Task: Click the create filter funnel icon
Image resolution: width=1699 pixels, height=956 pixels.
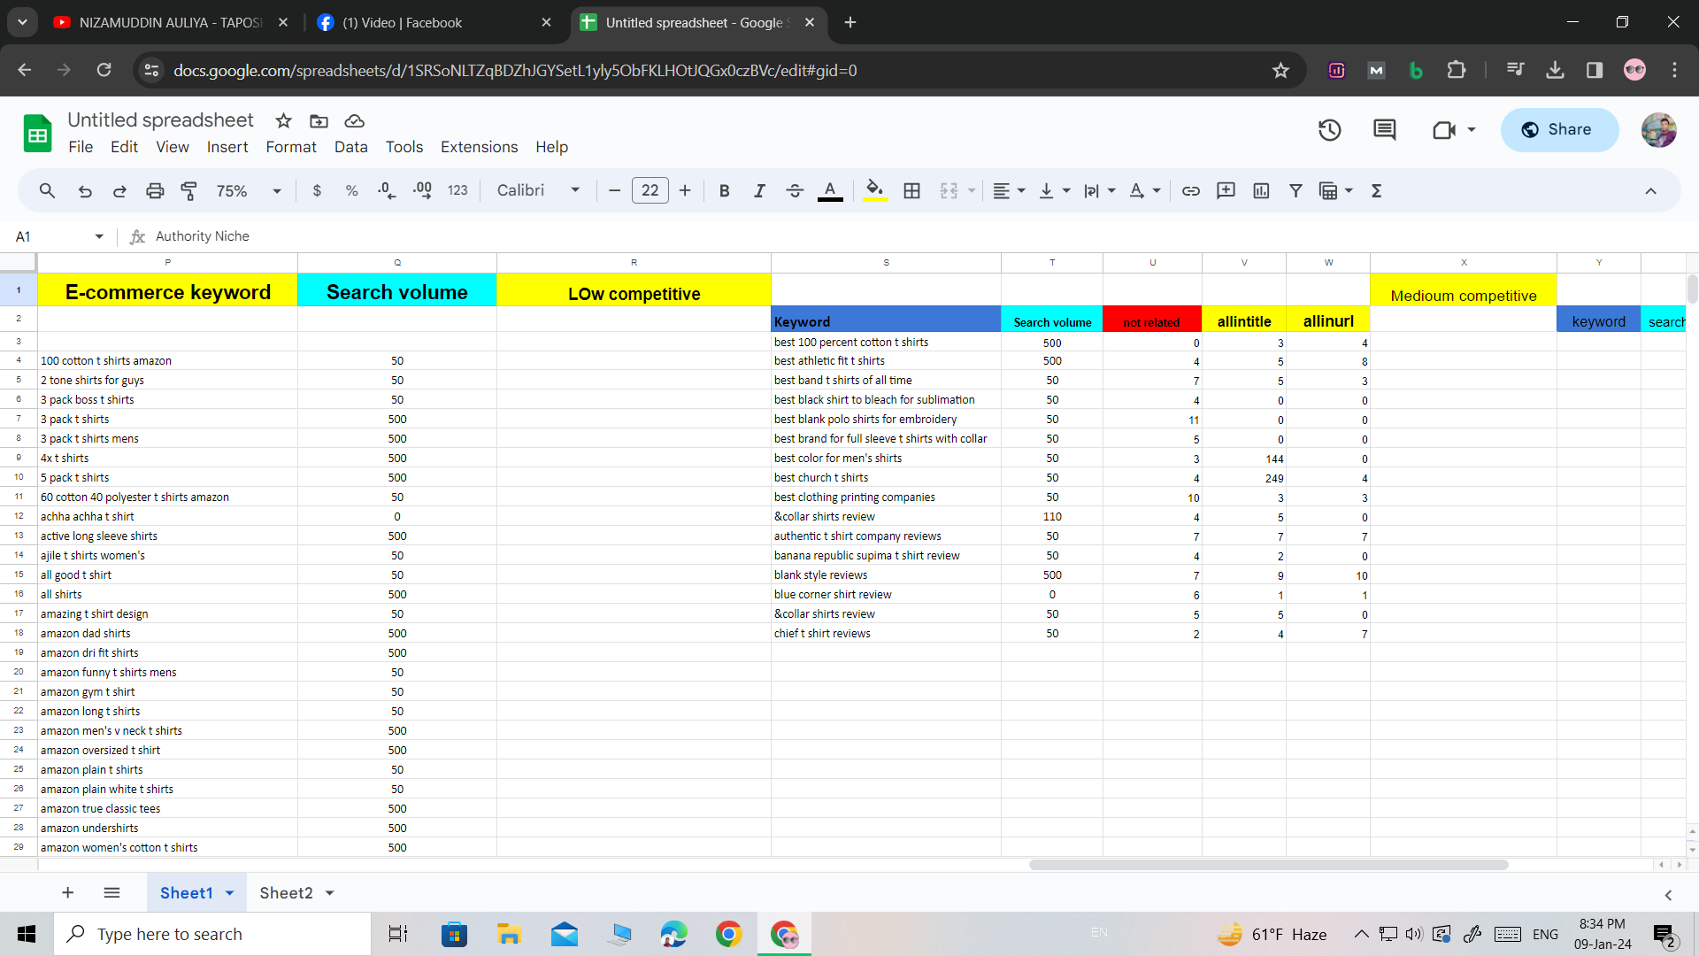Action: pos(1295,190)
